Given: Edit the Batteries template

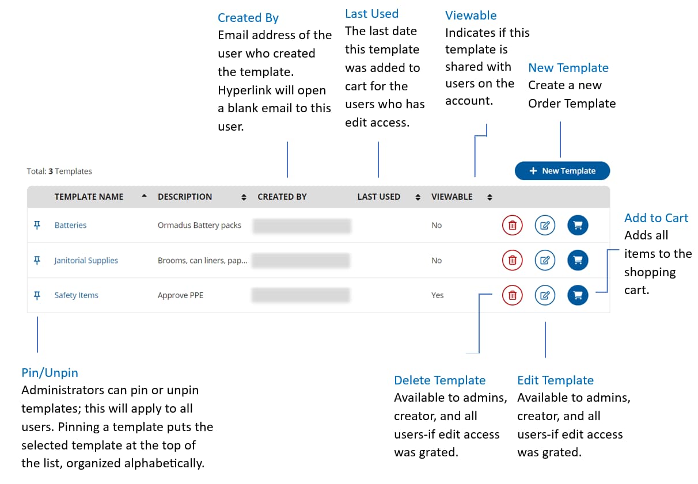Looking at the screenshot, I should point(545,225).
